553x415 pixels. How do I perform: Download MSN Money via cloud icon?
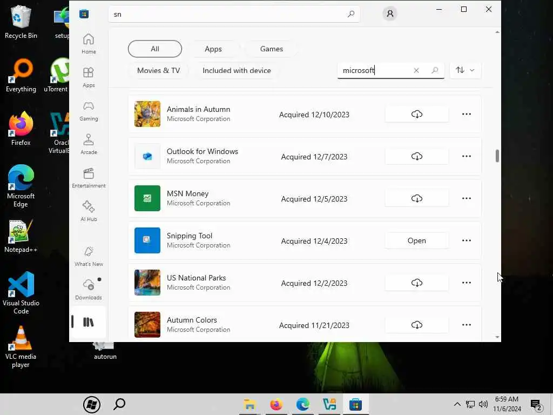(x=416, y=198)
